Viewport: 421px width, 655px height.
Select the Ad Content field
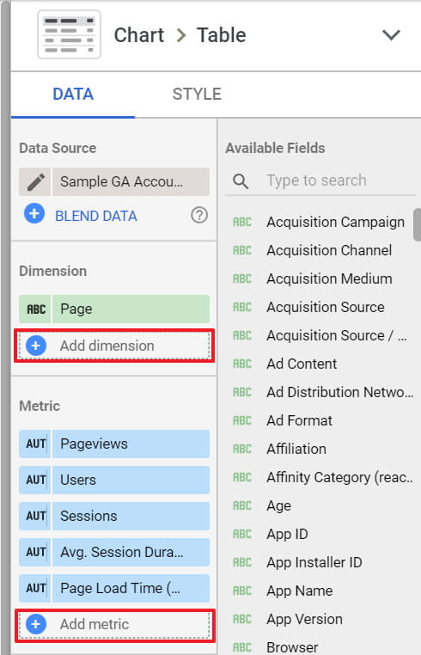pos(302,364)
